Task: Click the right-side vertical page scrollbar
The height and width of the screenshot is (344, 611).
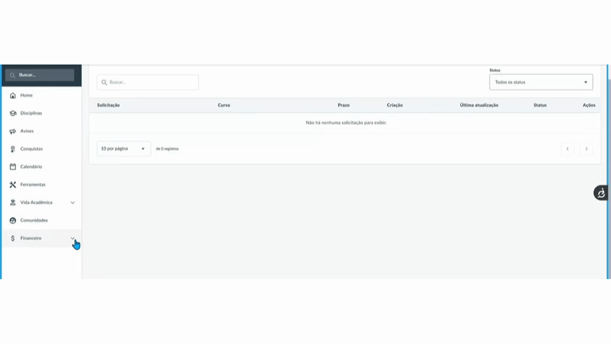Action: pyautogui.click(x=608, y=161)
